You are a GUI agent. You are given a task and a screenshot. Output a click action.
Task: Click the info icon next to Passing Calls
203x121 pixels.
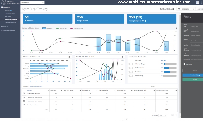coord(146,21)
